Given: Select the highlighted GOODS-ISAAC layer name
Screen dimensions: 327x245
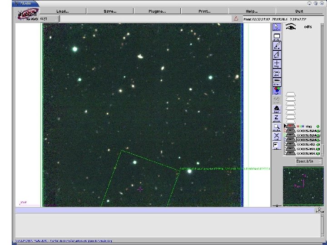Looking at the screenshot, I should point(308,140).
